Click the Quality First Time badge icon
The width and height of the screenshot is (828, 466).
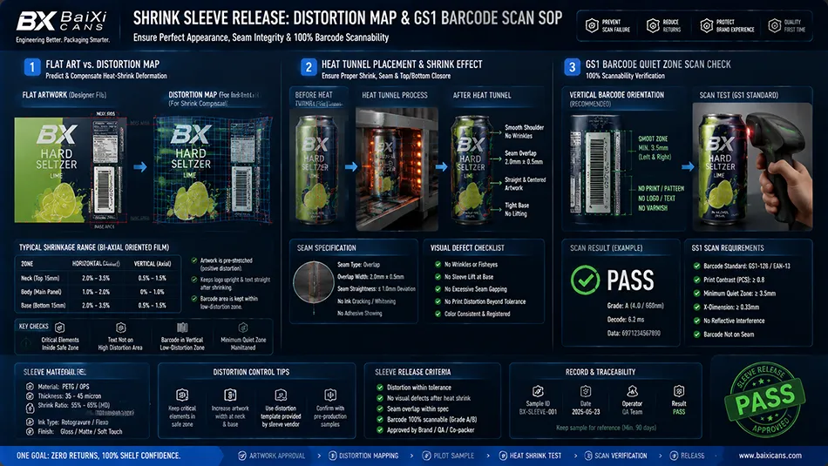[775, 25]
